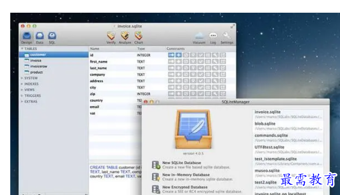Toggle the checkmark constraint on last_name row
The height and width of the screenshot is (195, 340).
(201, 68)
